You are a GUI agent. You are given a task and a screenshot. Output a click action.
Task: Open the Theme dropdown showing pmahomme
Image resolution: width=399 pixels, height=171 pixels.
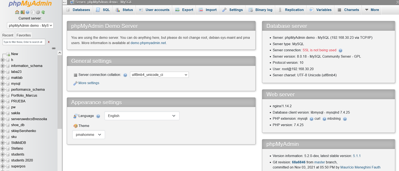[88, 135]
